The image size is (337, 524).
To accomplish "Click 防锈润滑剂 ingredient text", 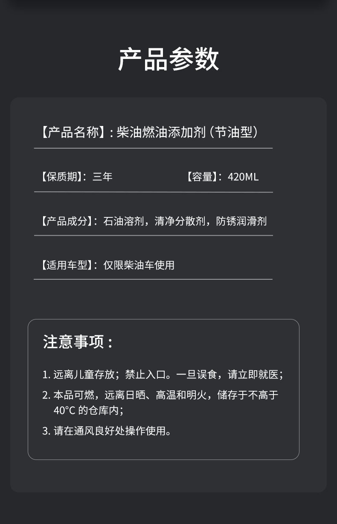I will click(x=241, y=221).
